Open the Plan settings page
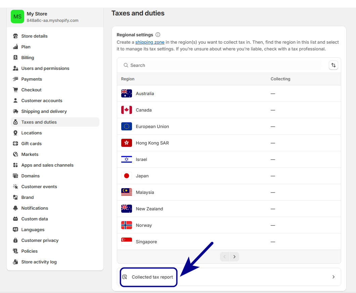The image size is (356, 293). (x=55, y=47)
